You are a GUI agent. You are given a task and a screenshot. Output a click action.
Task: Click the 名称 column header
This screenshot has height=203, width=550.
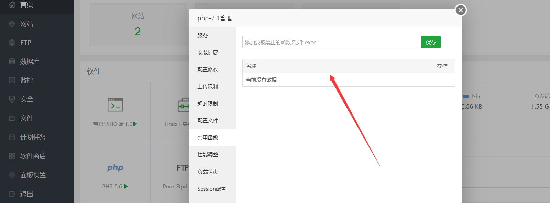[251, 66]
